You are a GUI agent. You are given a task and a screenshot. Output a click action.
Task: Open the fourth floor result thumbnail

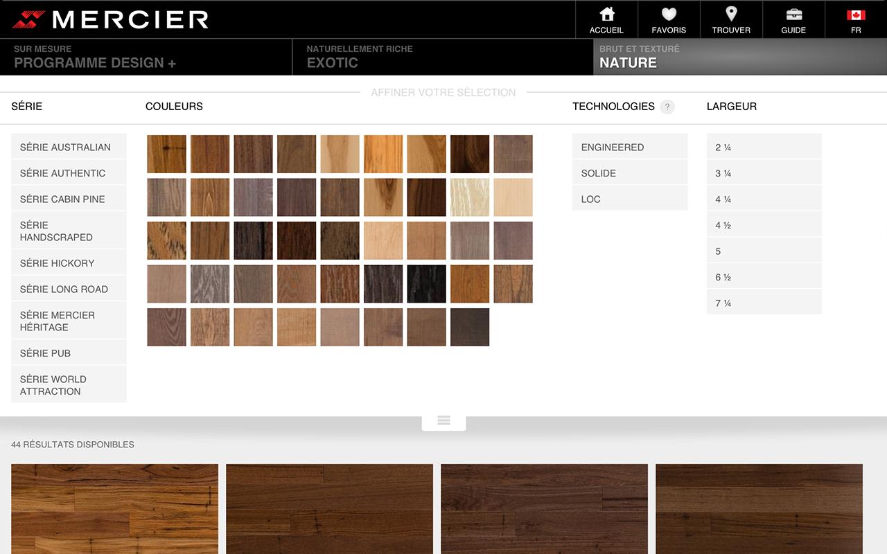point(759,509)
